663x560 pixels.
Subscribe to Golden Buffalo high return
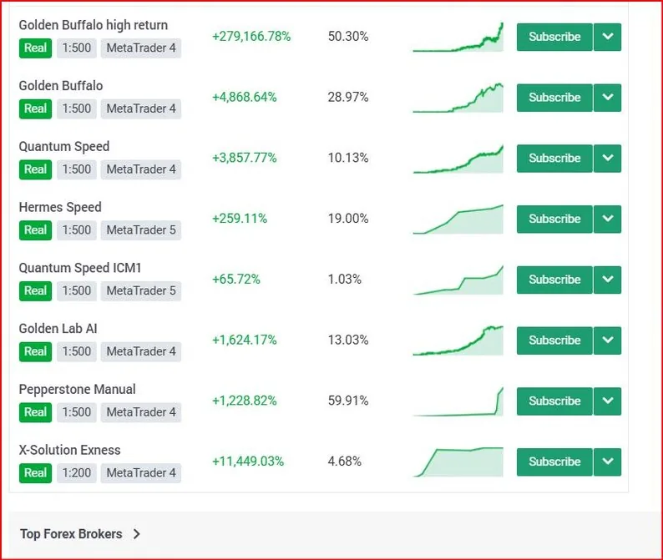(x=554, y=37)
